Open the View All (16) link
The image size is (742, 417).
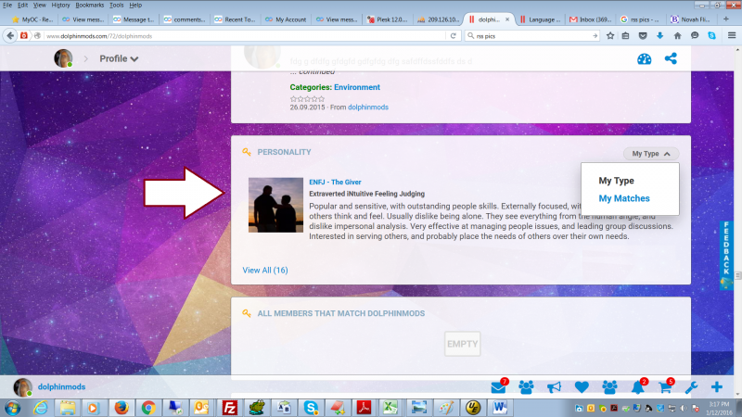[265, 270]
